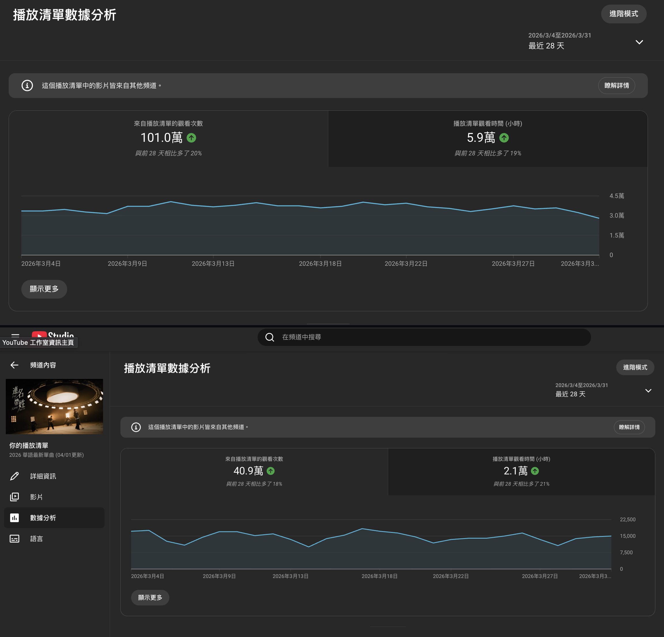
Task: Click the 語言 subtitles icon
Action: 14,539
